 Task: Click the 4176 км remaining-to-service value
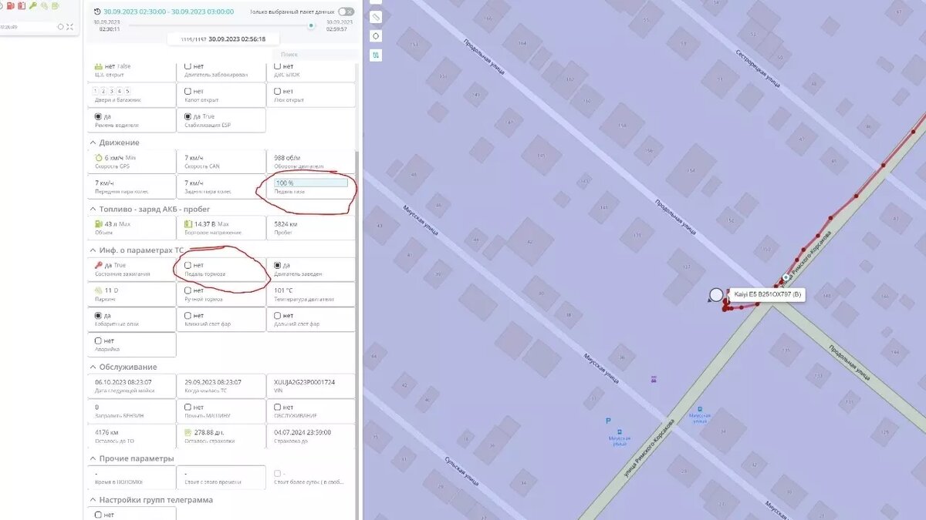(106, 432)
